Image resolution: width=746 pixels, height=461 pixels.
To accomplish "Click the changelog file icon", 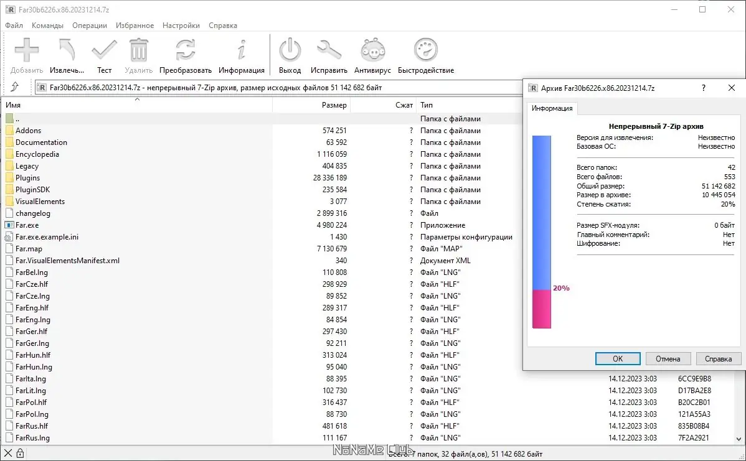I will [x=9, y=213].
